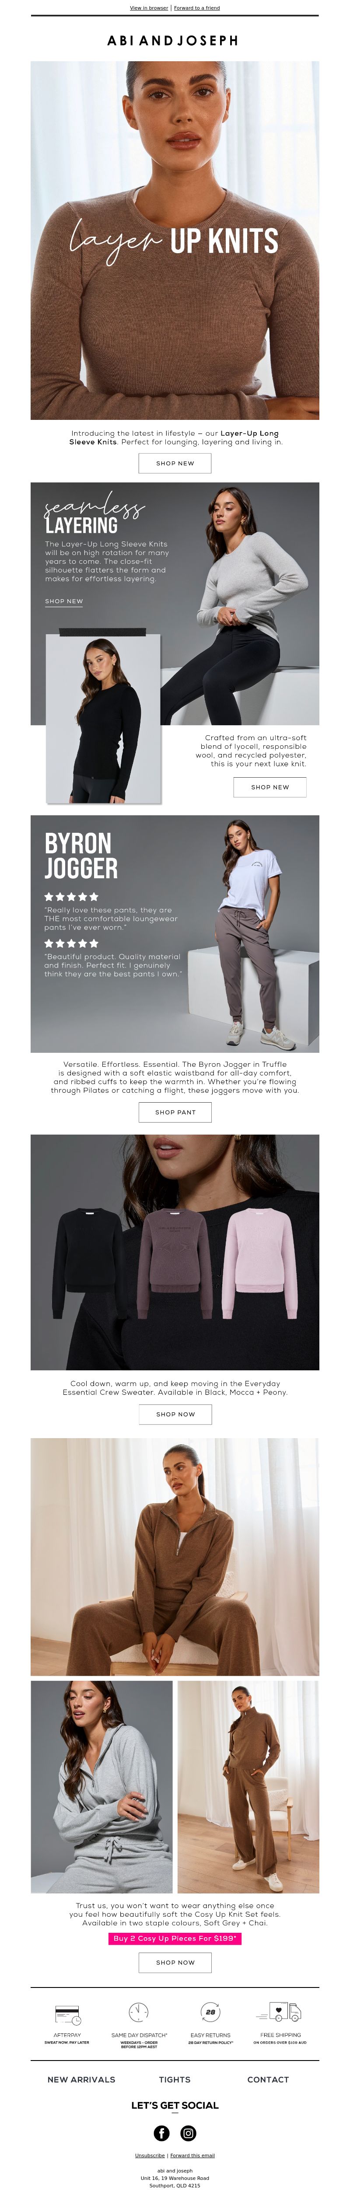Click the Abi and Joseph logo
Viewport: 350px width, 2190px height.
(x=173, y=40)
